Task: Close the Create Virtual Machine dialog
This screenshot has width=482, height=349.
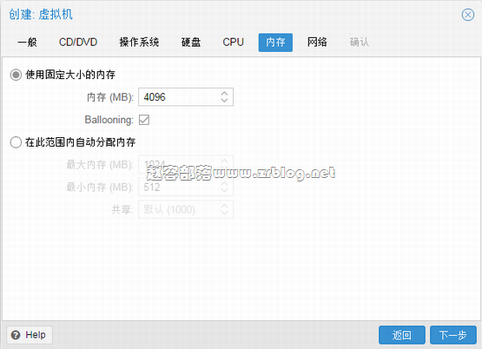Action: (467, 15)
